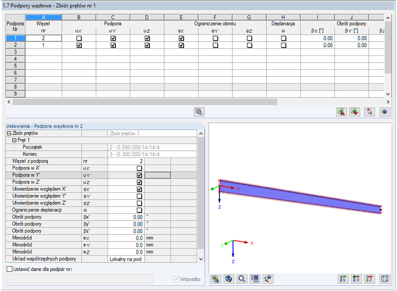397x291 pixels.
Task: Uncheck uX' support in table row 2
Action: [x=79, y=45]
